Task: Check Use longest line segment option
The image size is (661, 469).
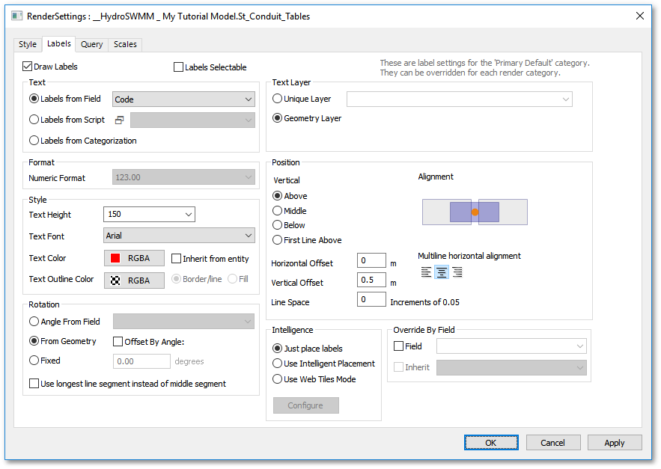Action: click(x=34, y=384)
